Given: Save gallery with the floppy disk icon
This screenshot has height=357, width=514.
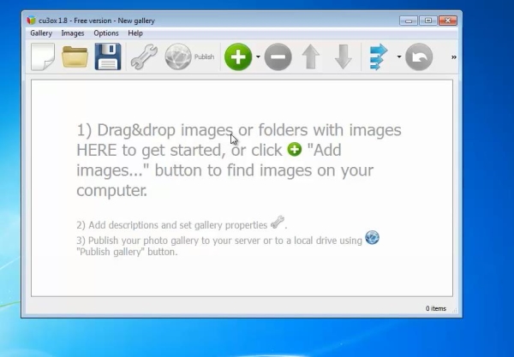Looking at the screenshot, I should pos(108,57).
